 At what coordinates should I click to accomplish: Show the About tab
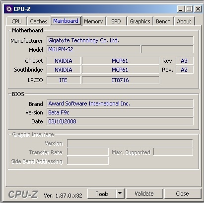click(x=184, y=21)
